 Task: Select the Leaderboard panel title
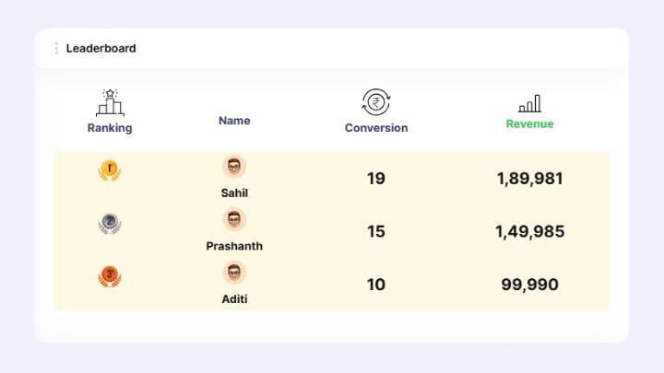(x=101, y=48)
